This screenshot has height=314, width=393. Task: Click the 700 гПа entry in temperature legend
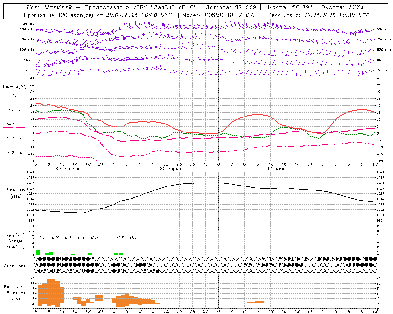coord(14,138)
